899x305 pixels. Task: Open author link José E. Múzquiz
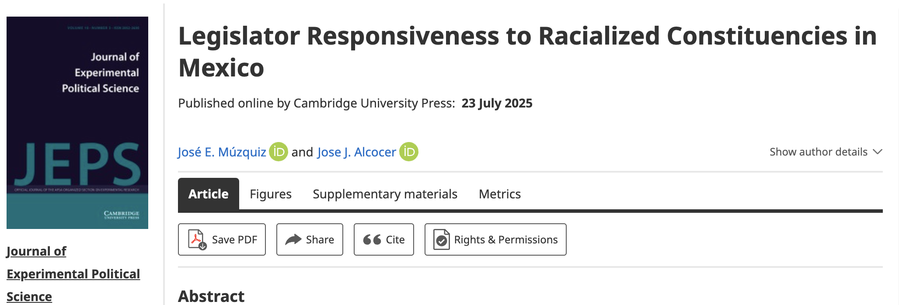point(222,152)
